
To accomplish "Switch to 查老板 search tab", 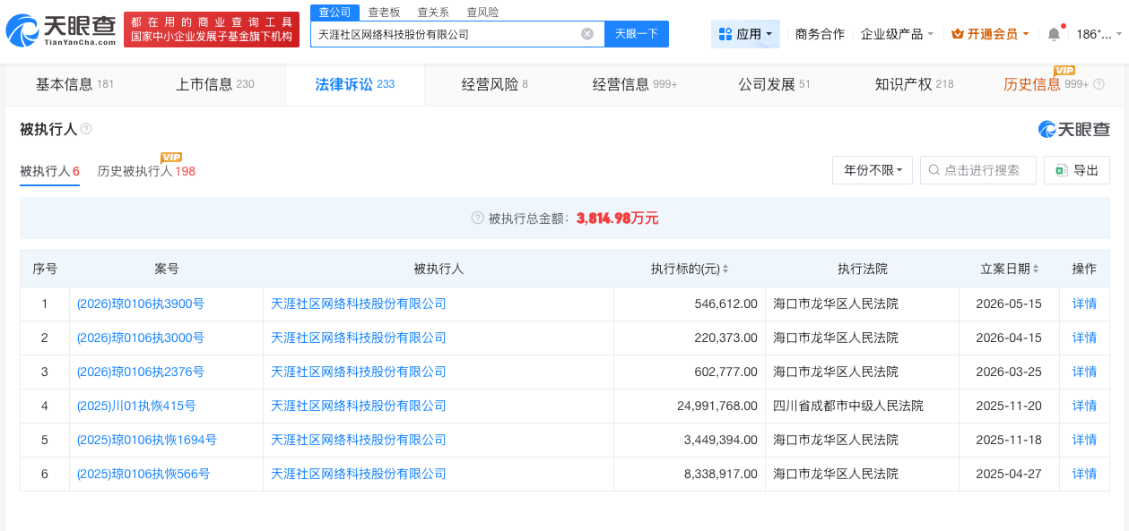I will click(x=384, y=12).
